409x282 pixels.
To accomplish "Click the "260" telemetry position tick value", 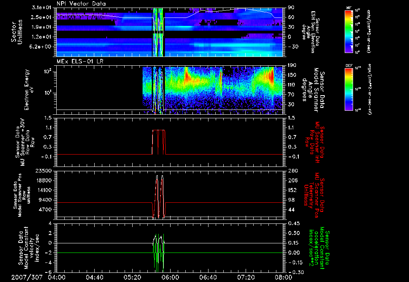I will point(292,170).
